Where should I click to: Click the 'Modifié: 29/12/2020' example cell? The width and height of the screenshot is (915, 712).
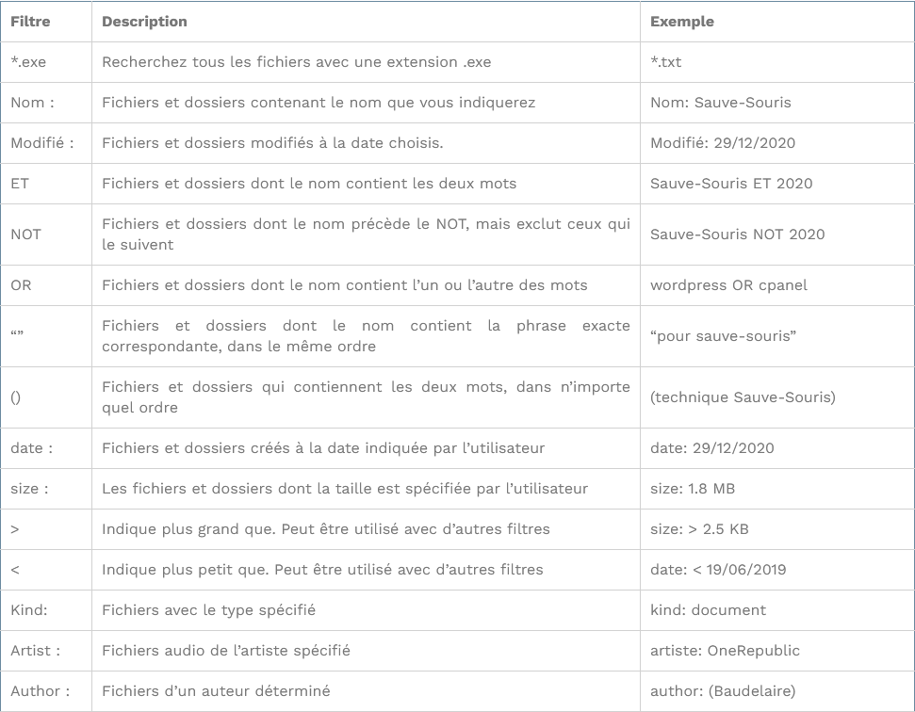click(x=723, y=143)
